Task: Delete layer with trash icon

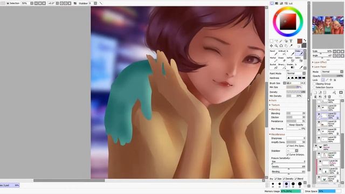Action: pyautogui.click(x=329, y=97)
